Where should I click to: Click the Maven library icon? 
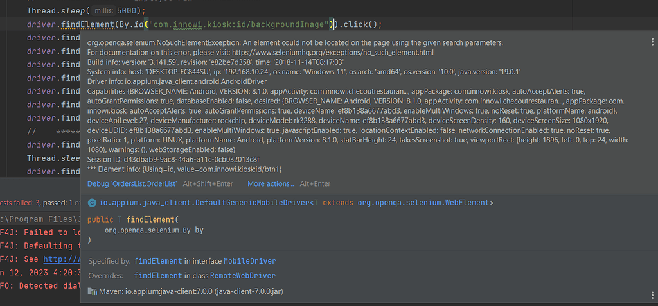coord(92,292)
